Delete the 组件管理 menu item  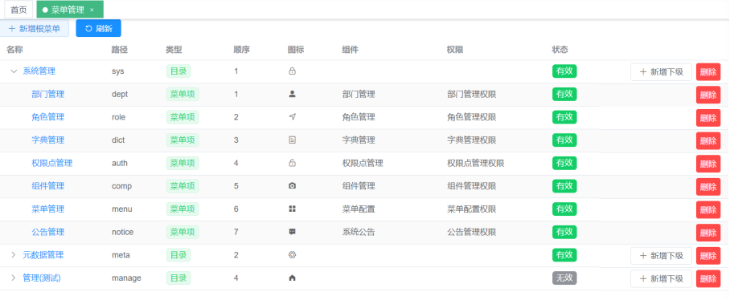coord(708,187)
